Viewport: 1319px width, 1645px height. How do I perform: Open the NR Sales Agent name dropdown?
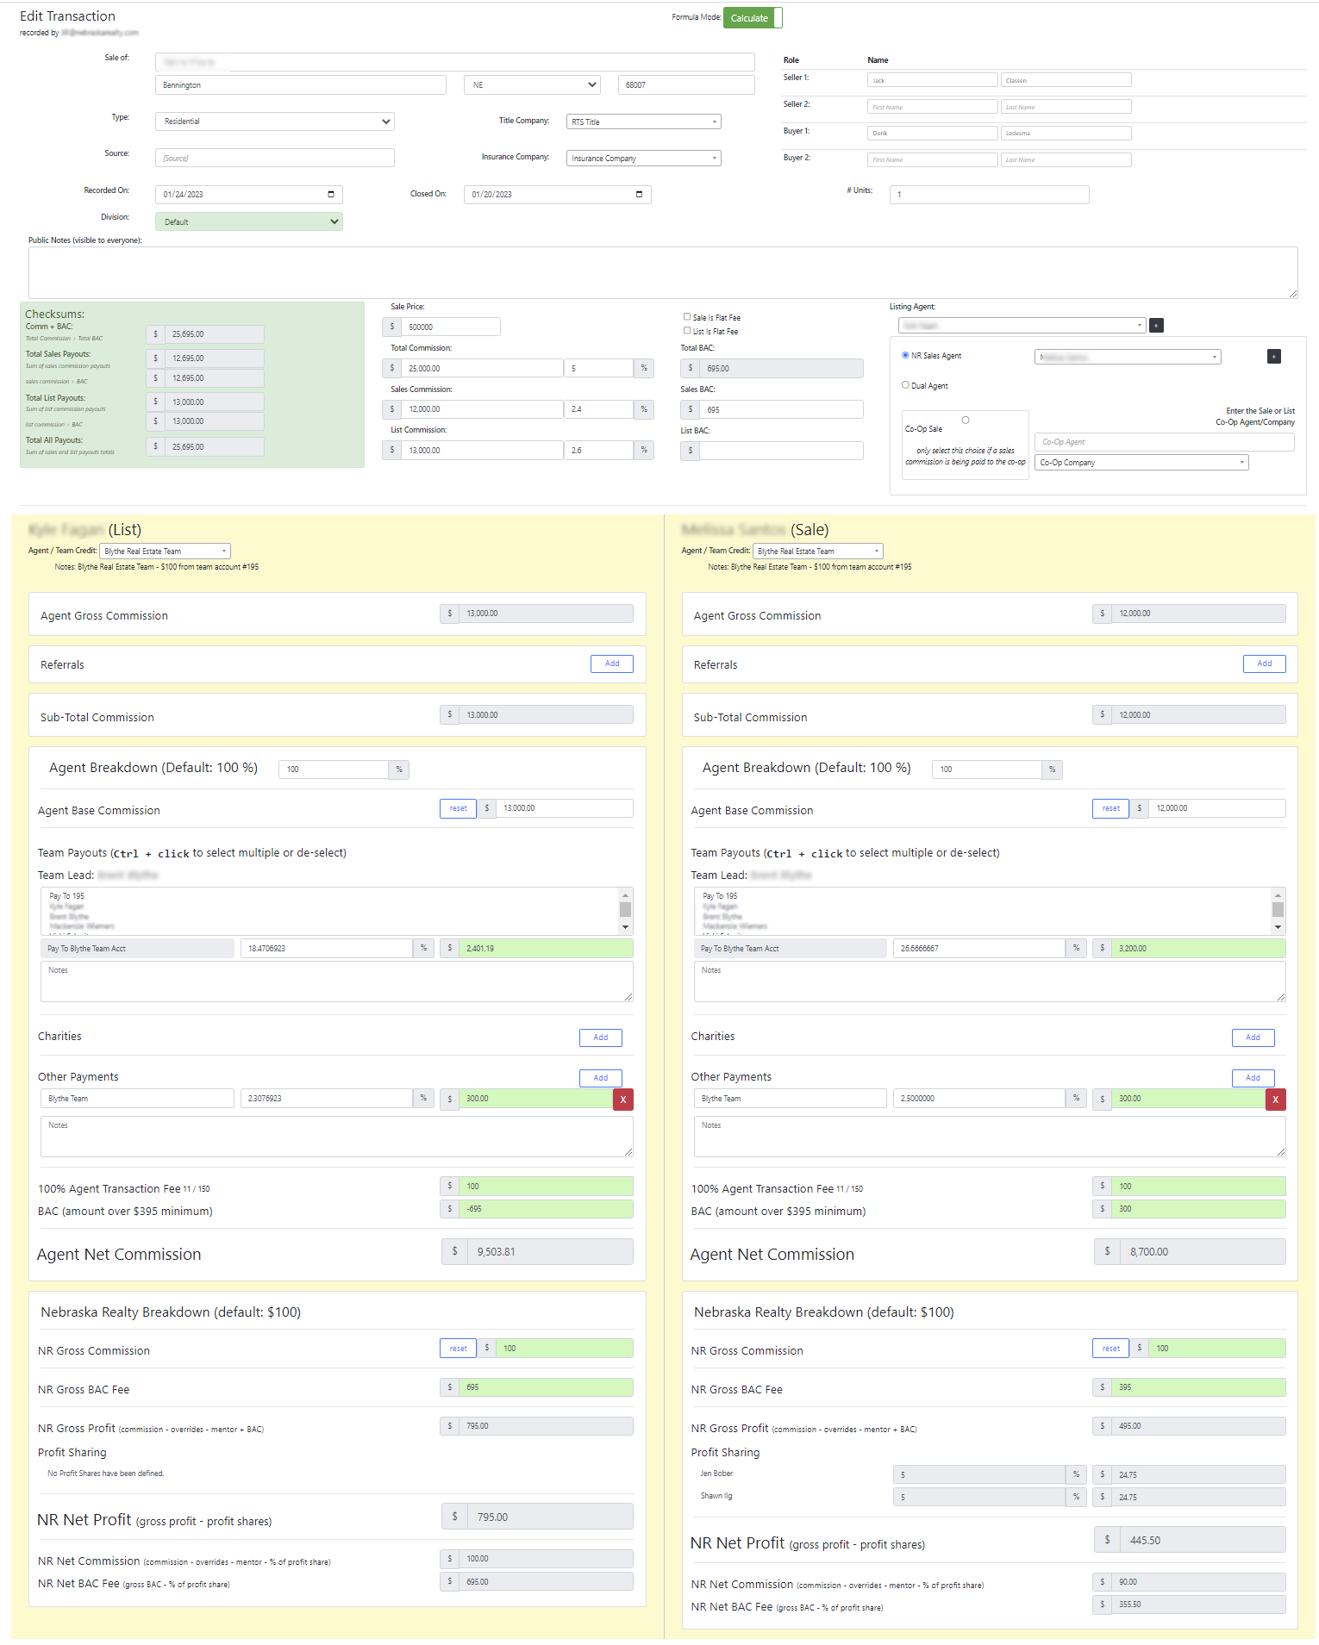(x=1128, y=357)
